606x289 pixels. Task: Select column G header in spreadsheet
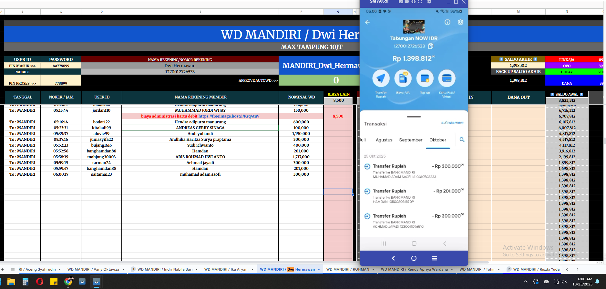[x=338, y=12]
